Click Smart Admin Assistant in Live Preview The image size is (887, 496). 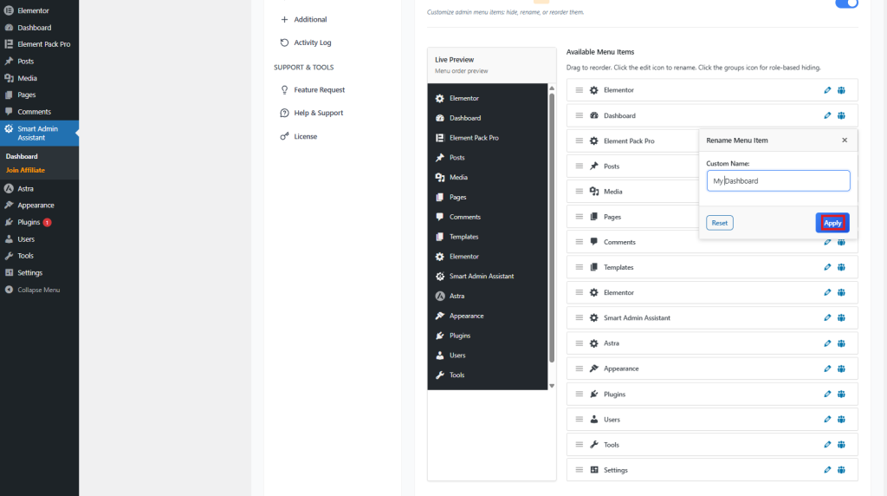(482, 277)
